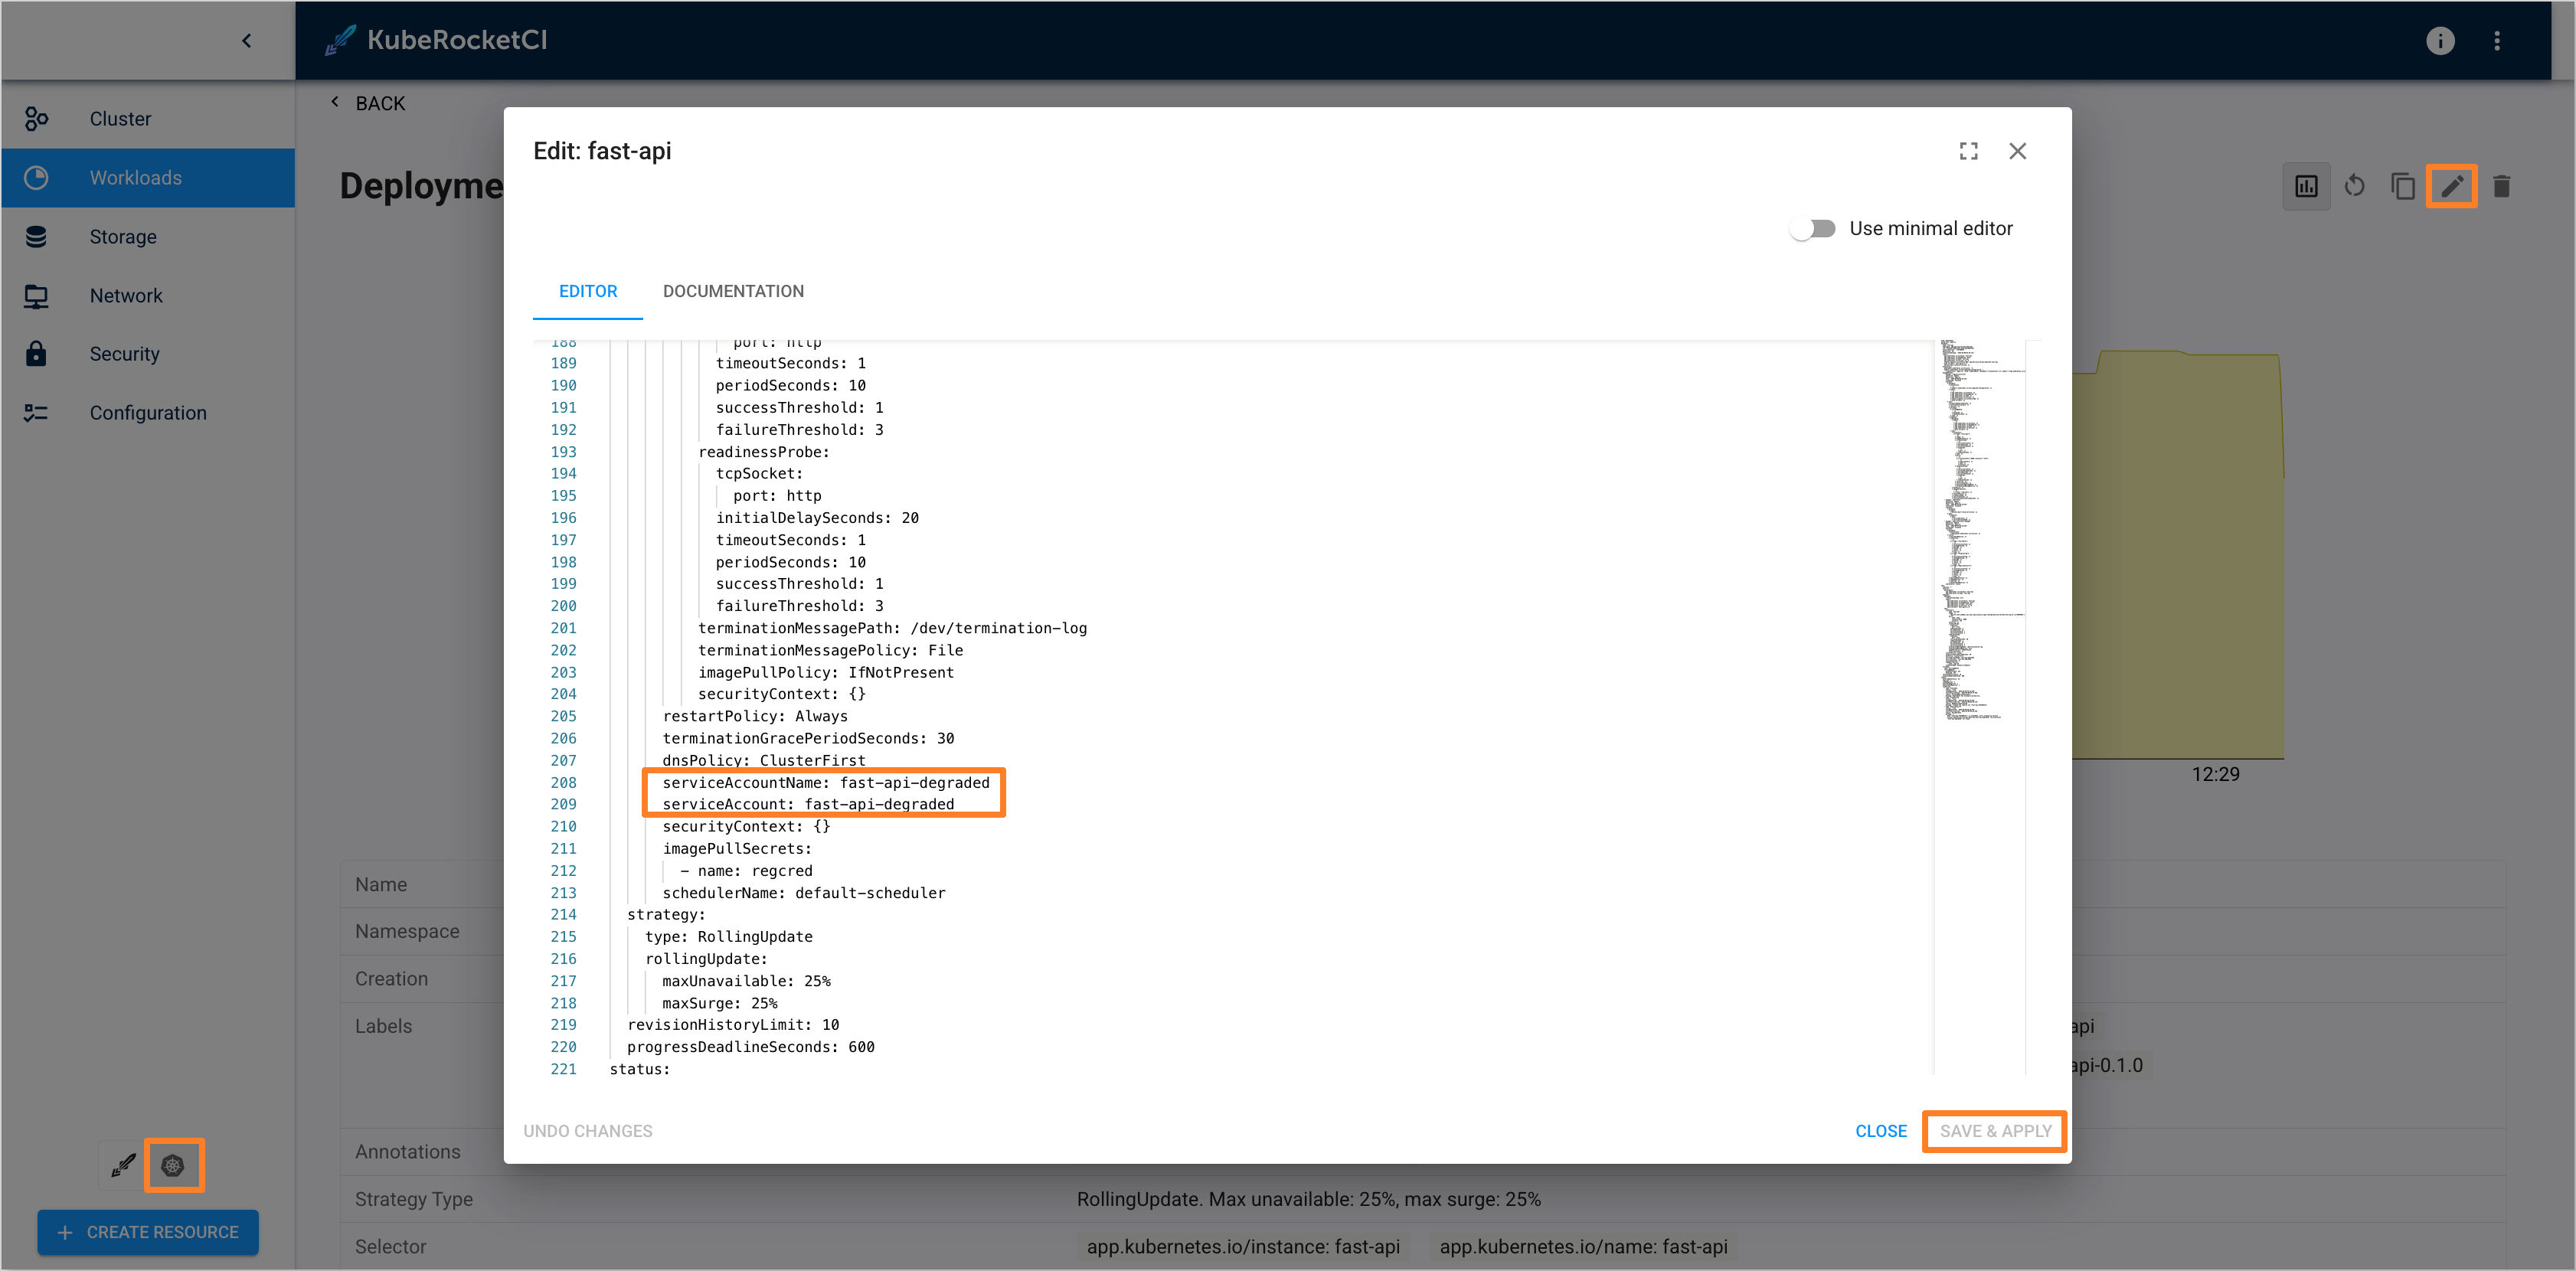Open the info icon in header
2576x1271 pixels.
coord(2439,40)
